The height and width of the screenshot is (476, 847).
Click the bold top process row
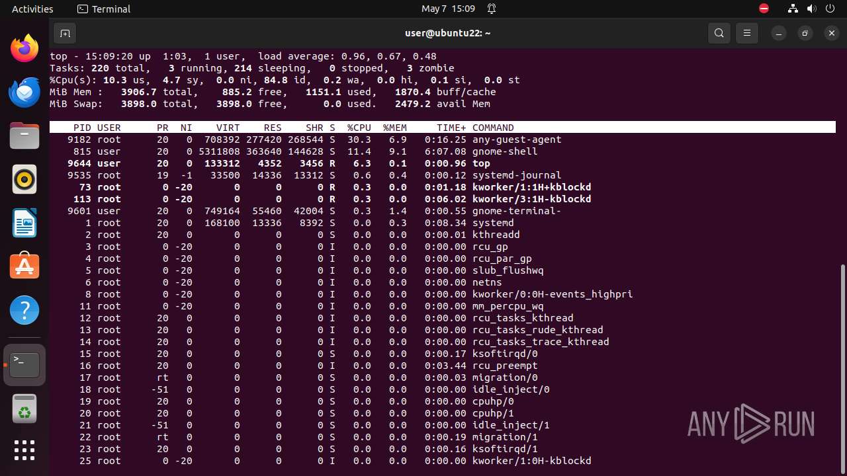click(442, 163)
